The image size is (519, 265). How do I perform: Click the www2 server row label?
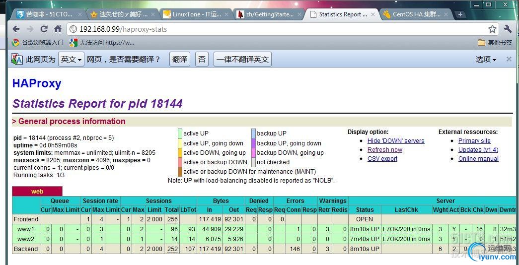coord(26,239)
